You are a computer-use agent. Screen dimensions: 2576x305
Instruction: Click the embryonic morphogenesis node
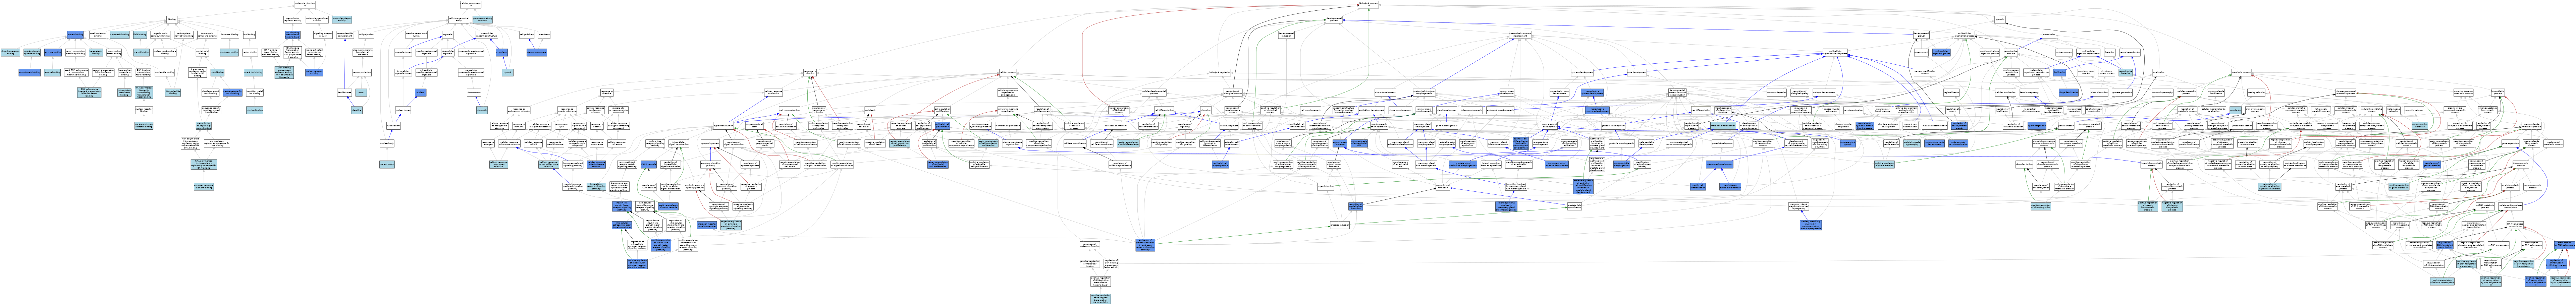coord(1500,110)
